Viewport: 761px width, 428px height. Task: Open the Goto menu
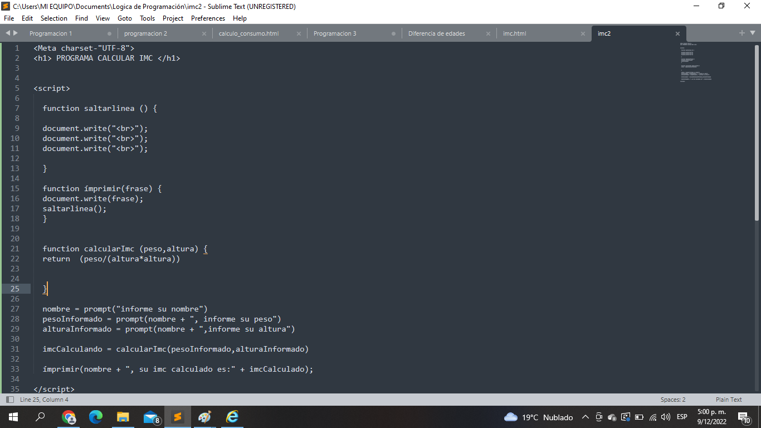coord(125,18)
